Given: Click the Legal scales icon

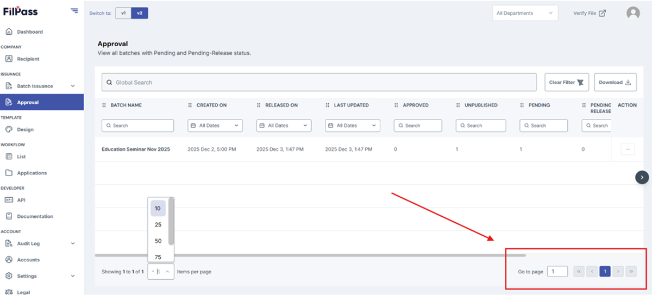Looking at the screenshot, I should pos(9,292).
